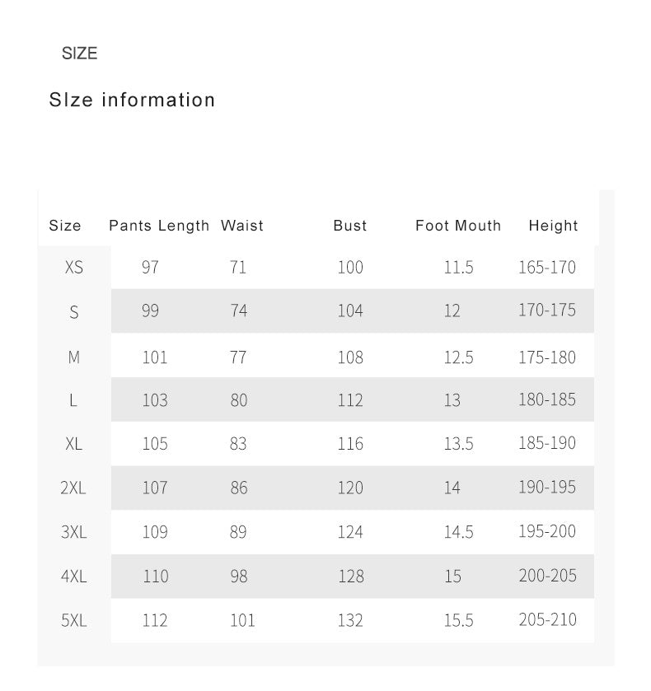This screenshot has height=691, width=651.
Task: Click the SIZE heading at top
Action: pos(79,54)
